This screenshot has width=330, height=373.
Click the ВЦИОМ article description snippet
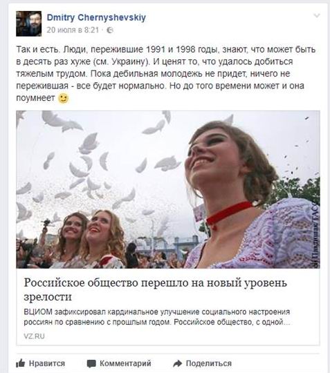157,317
